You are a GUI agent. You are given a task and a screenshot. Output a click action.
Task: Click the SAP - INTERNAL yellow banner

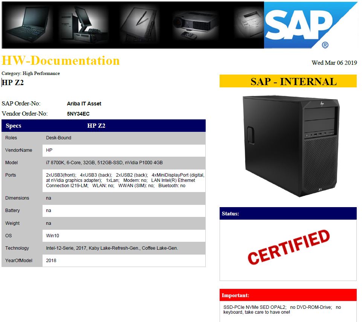288,81
